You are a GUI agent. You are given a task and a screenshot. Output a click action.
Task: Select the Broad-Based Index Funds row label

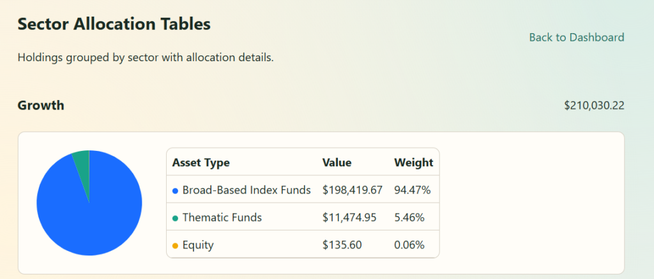(x=247, y=190)
